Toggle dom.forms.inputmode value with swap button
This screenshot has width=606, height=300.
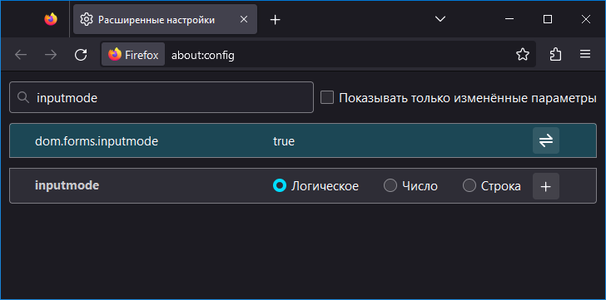pyautogui.click(x=546, y=140)
